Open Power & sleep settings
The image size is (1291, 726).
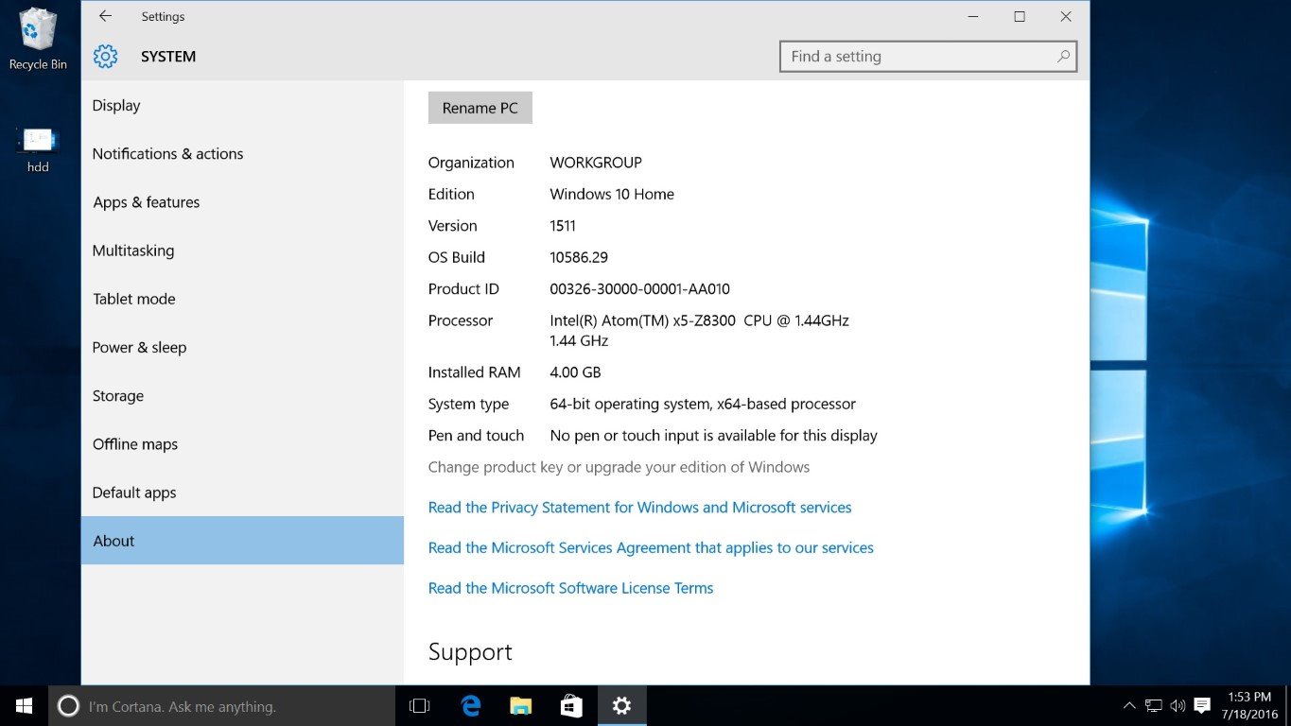[x=242, y=347]
